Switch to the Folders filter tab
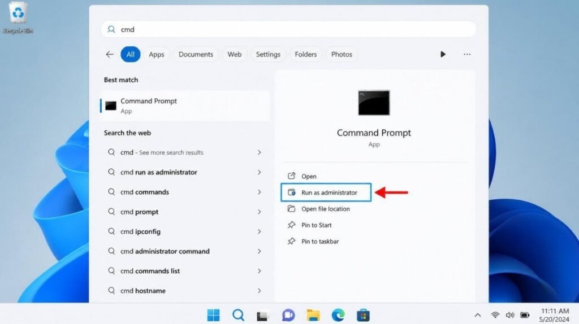579x324 pixels. [x=306, y=55]
